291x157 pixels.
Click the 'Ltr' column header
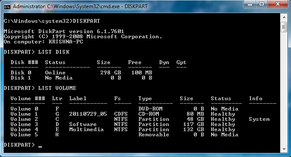click(x=57, y=99)
